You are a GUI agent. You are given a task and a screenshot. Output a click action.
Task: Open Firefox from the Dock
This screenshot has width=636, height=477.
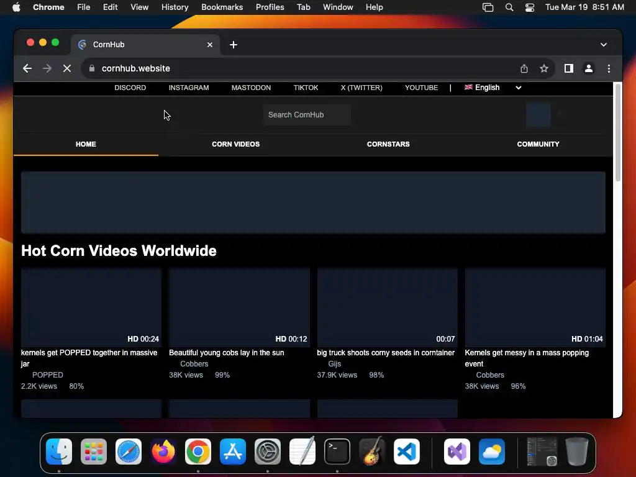pos(163,452)
